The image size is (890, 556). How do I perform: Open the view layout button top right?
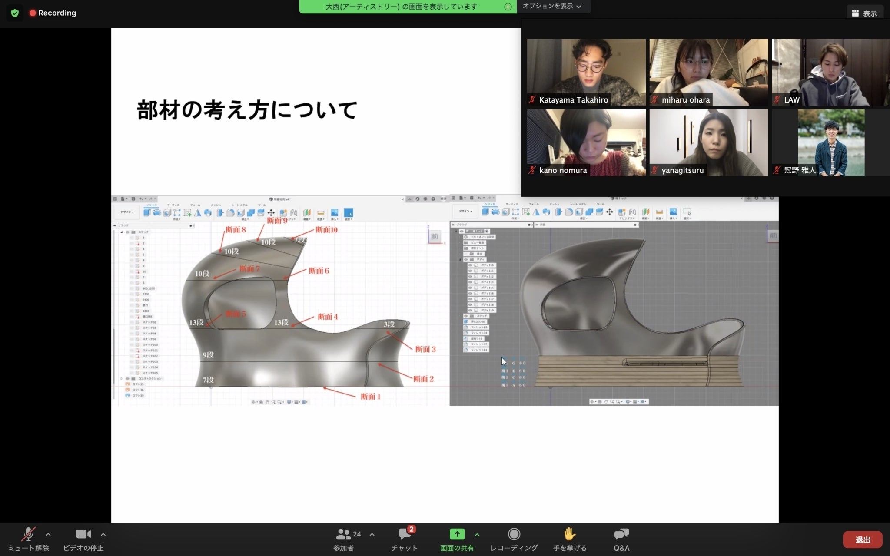coord(864,13)
